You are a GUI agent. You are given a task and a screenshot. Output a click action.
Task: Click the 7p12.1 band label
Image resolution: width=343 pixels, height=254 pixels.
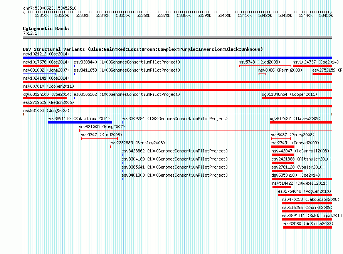pos(30,33)
